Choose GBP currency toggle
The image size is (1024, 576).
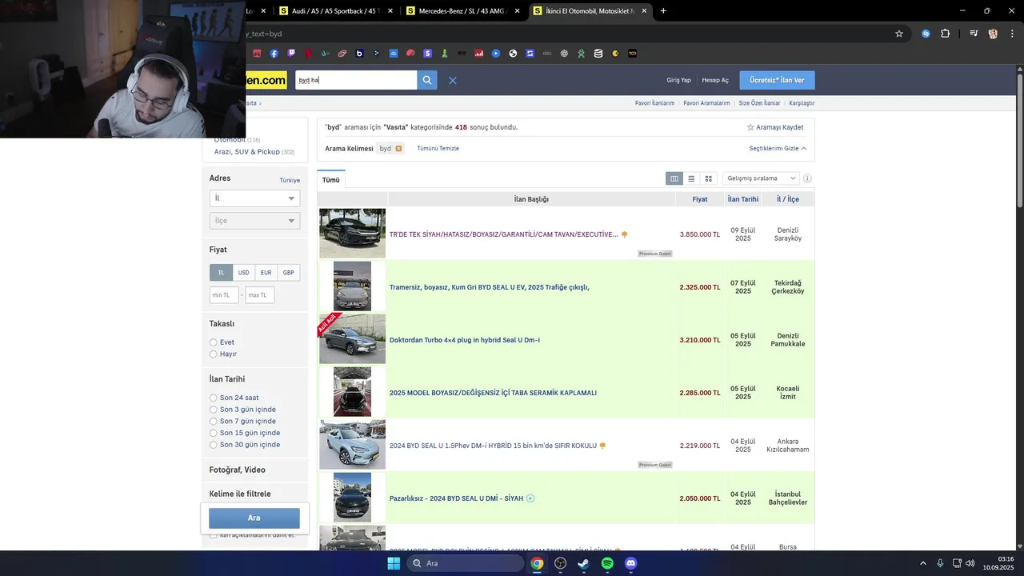[x=288, y=273]
